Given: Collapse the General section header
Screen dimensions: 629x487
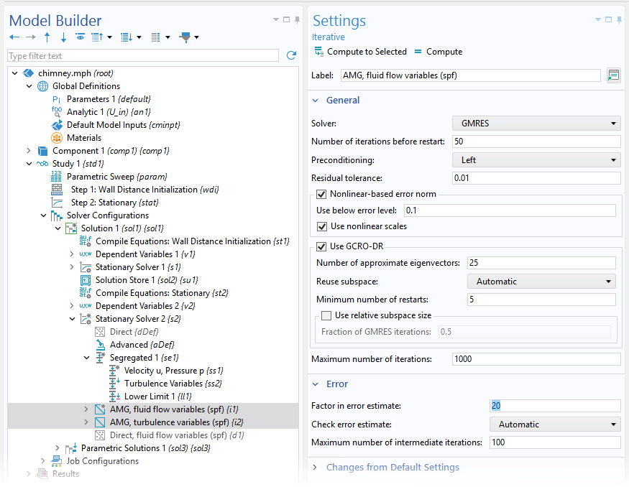Looking at the screenshot, I should click(x=343, y=101).
